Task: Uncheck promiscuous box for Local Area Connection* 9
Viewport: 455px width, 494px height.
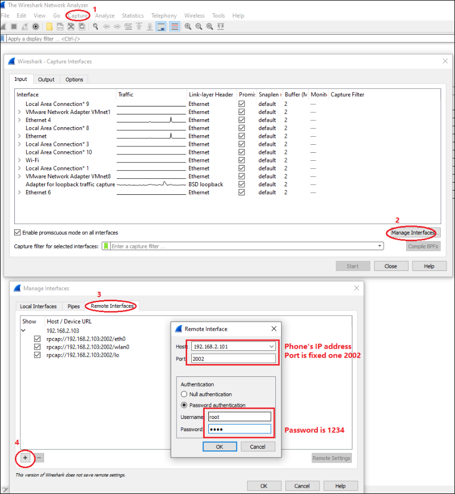Action: (242, 104)
